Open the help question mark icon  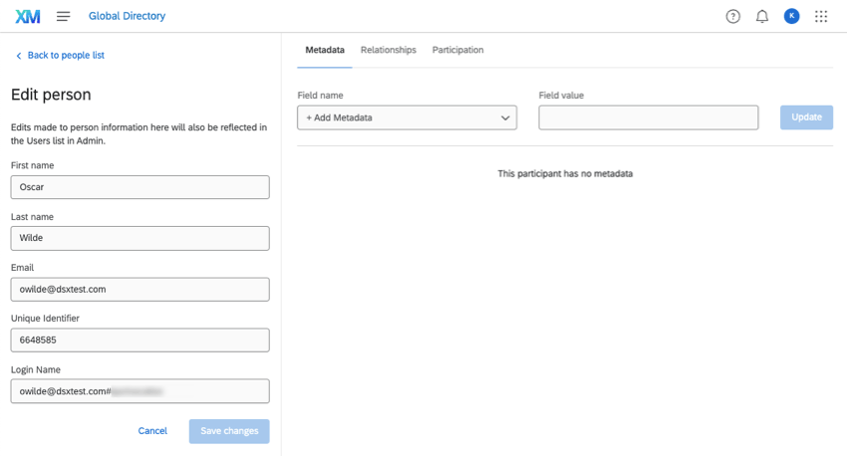(733, 16)
